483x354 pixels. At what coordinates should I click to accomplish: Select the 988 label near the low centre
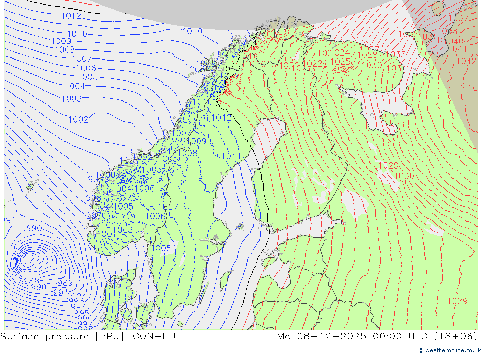coord(31,281)
